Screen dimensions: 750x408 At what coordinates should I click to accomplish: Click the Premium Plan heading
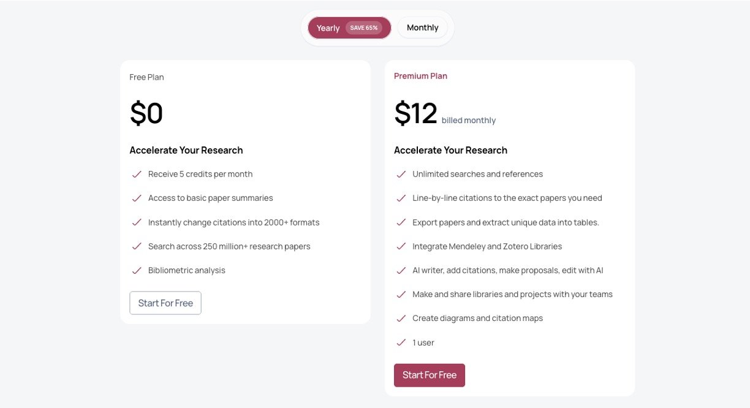(420, 76)
